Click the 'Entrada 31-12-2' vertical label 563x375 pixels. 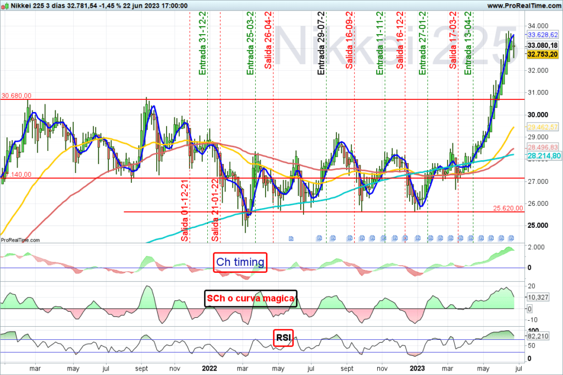(202, 43)
